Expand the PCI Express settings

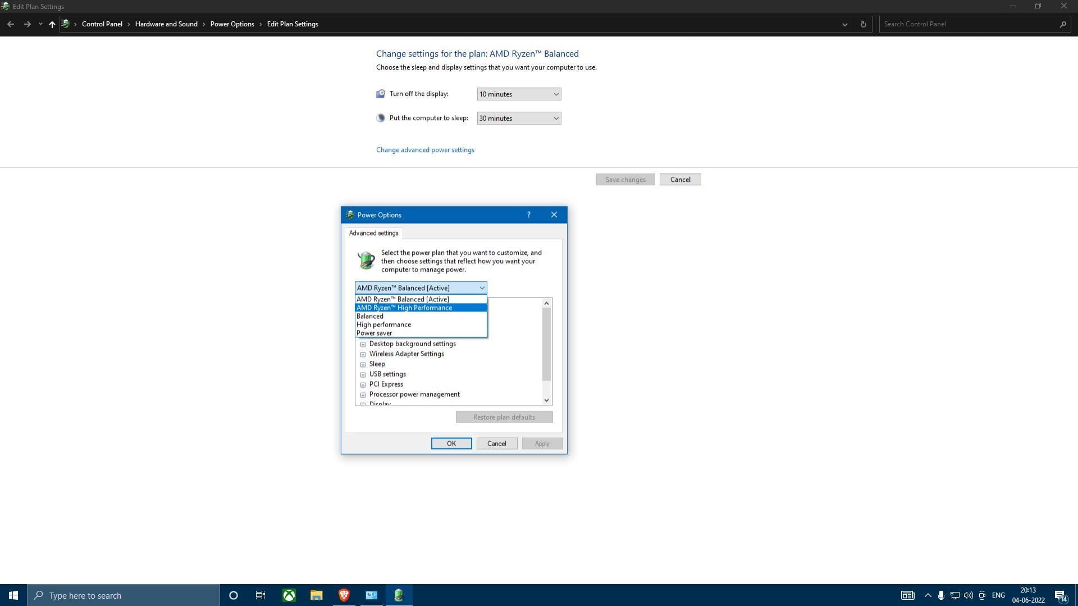363,384
